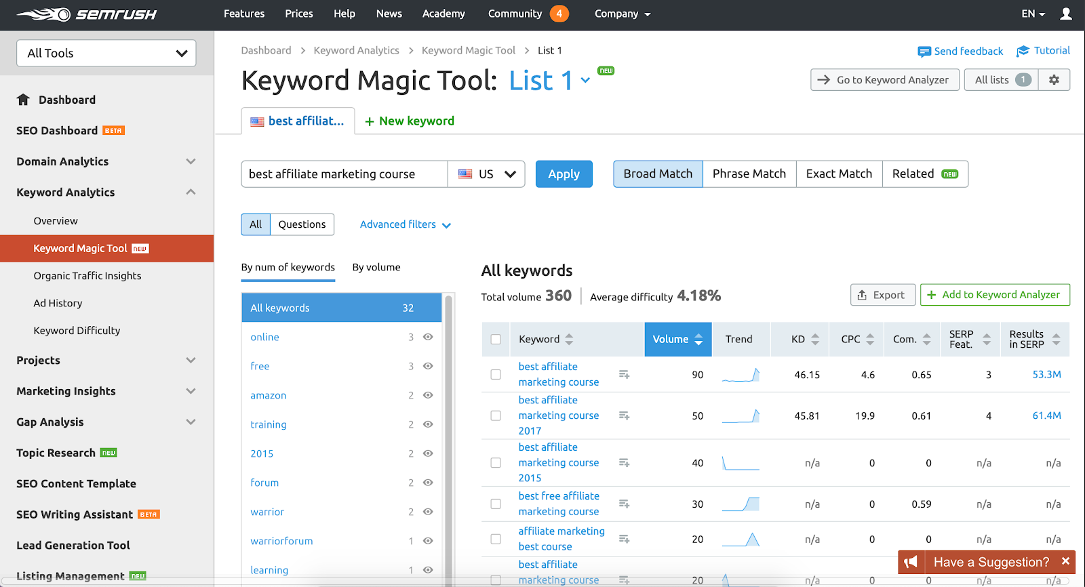The height and width of the screenshot is (587, 1085).
Task: Select Related match tab
Action: pos(925,174)
